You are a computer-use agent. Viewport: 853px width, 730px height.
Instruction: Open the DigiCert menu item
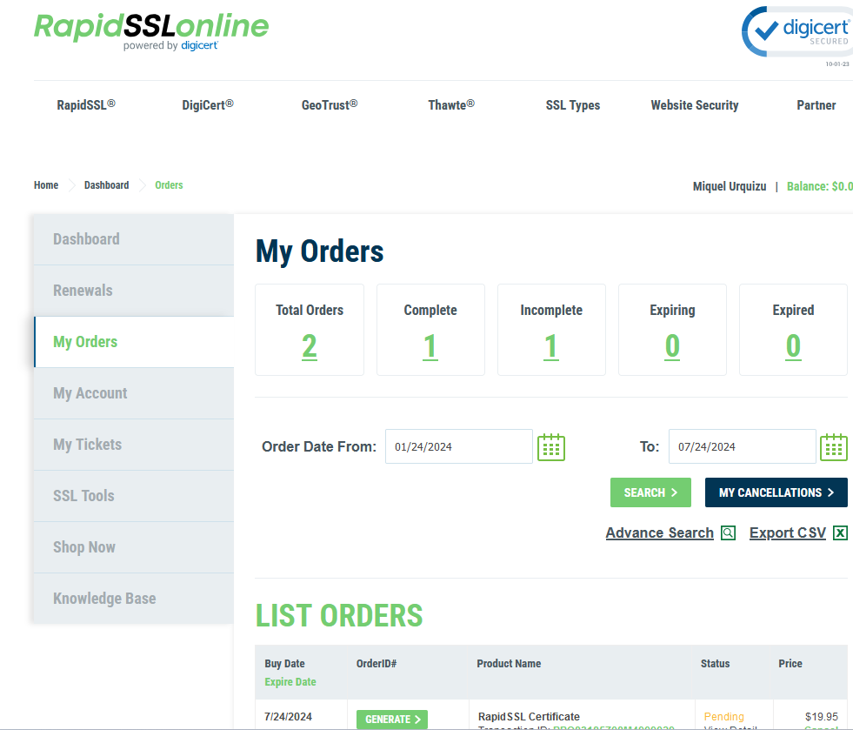[x=208, y=105]
